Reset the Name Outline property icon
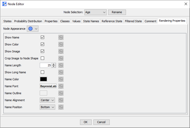This screenshot has height=128, width=190. coord(61,93)
